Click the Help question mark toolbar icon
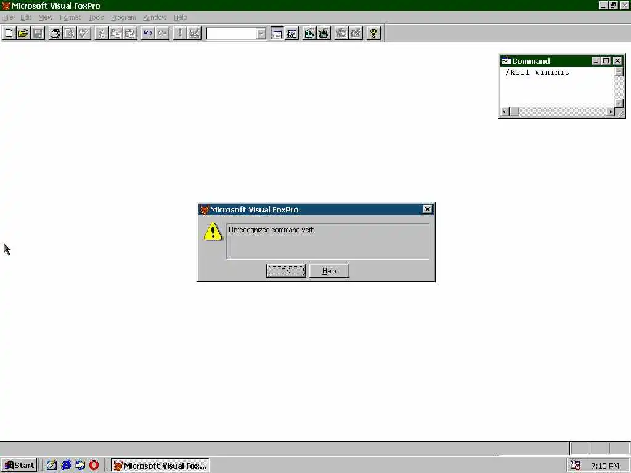Screen dimensions: 631x473 click(x=373, y=33)
